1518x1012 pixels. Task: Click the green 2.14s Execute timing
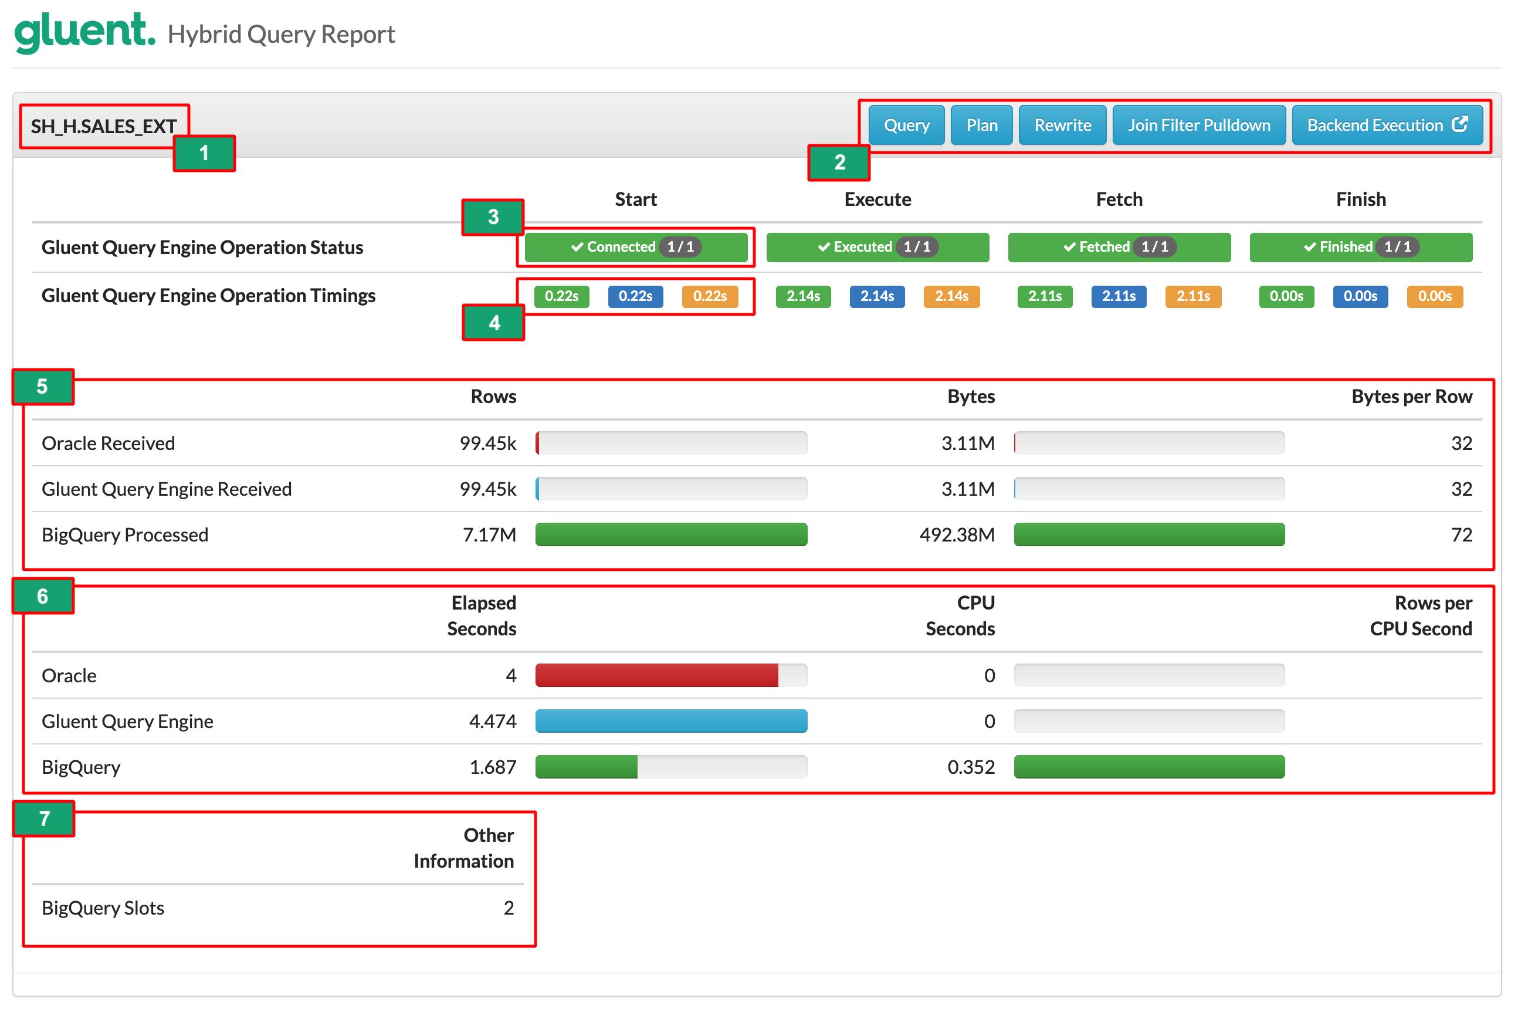(x=802, y=296)
